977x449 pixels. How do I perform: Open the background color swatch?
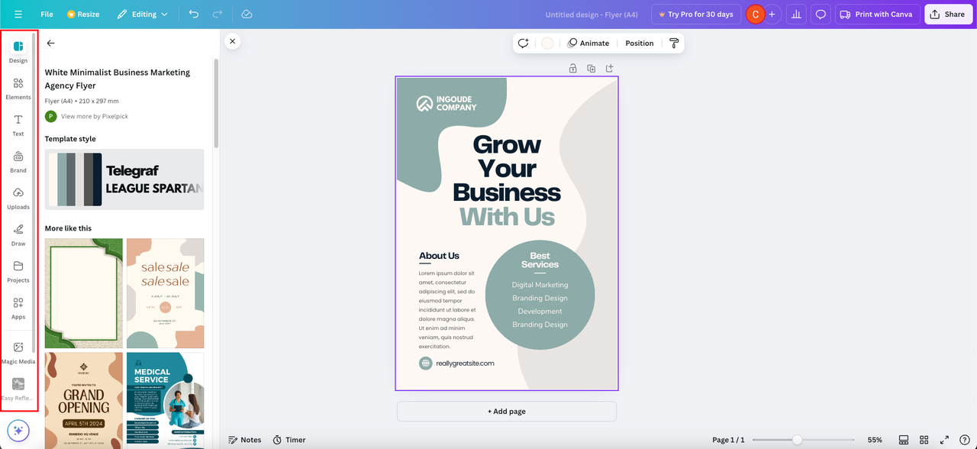coord(547,44)
